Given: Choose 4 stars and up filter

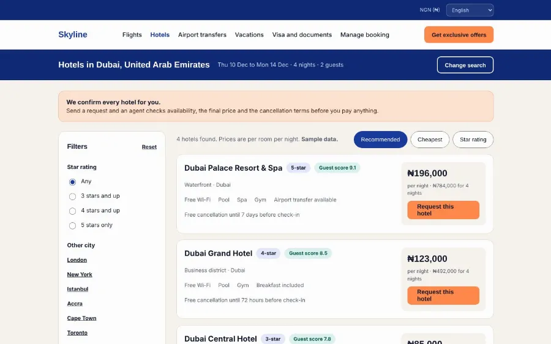Looking at the screenshot, I should pyautogui.click(x=72, y=211).
